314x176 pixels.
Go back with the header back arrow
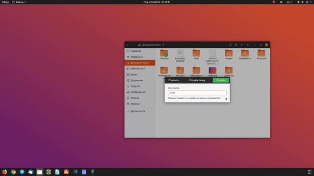(x=128, y=45)
